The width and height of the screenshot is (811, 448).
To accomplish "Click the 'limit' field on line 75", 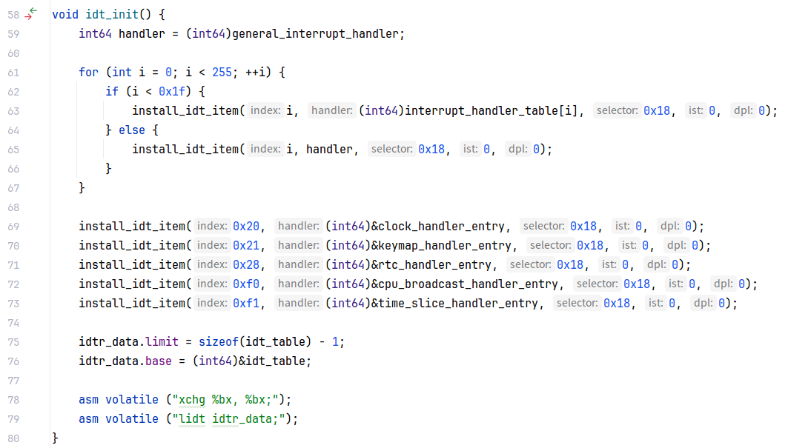I will click(x=162, y=342).
